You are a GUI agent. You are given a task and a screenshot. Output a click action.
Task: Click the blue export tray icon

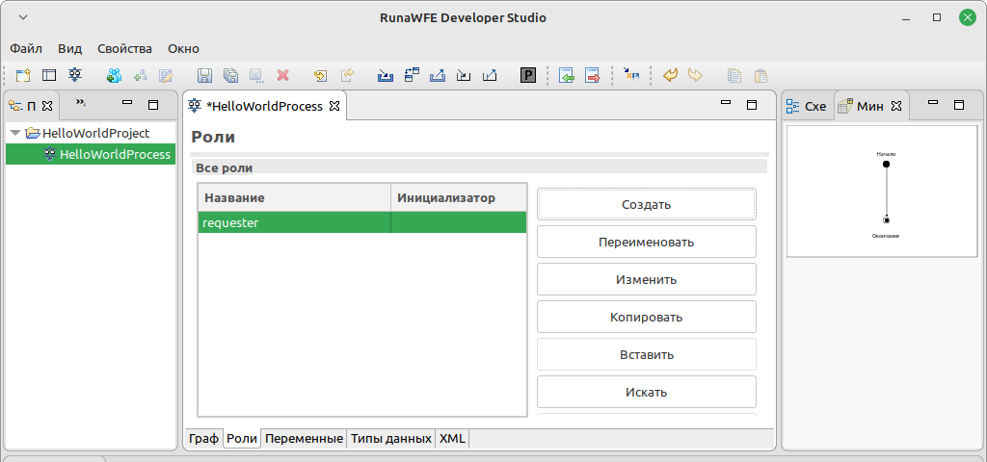pyautogui.click(x=438, y=76)
